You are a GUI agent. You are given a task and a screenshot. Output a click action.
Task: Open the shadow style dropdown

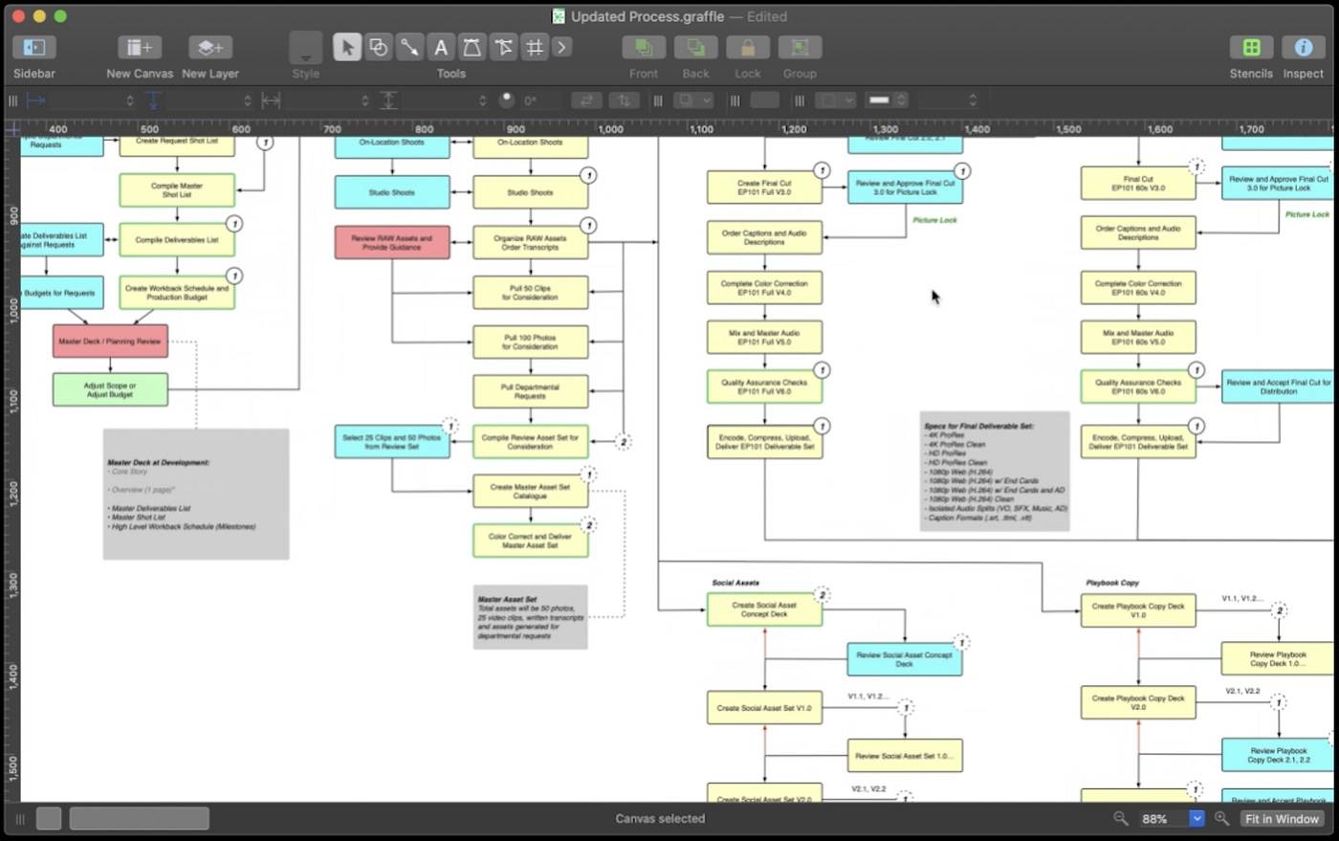tap(694, 100)
